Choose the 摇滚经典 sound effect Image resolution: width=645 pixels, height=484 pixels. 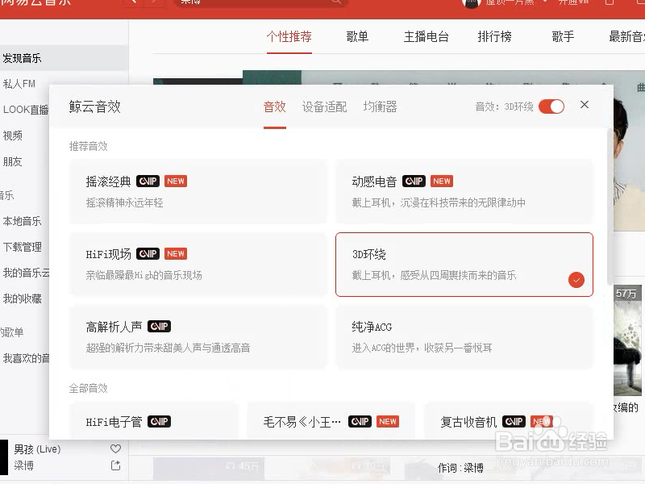(x=198, y=191)
